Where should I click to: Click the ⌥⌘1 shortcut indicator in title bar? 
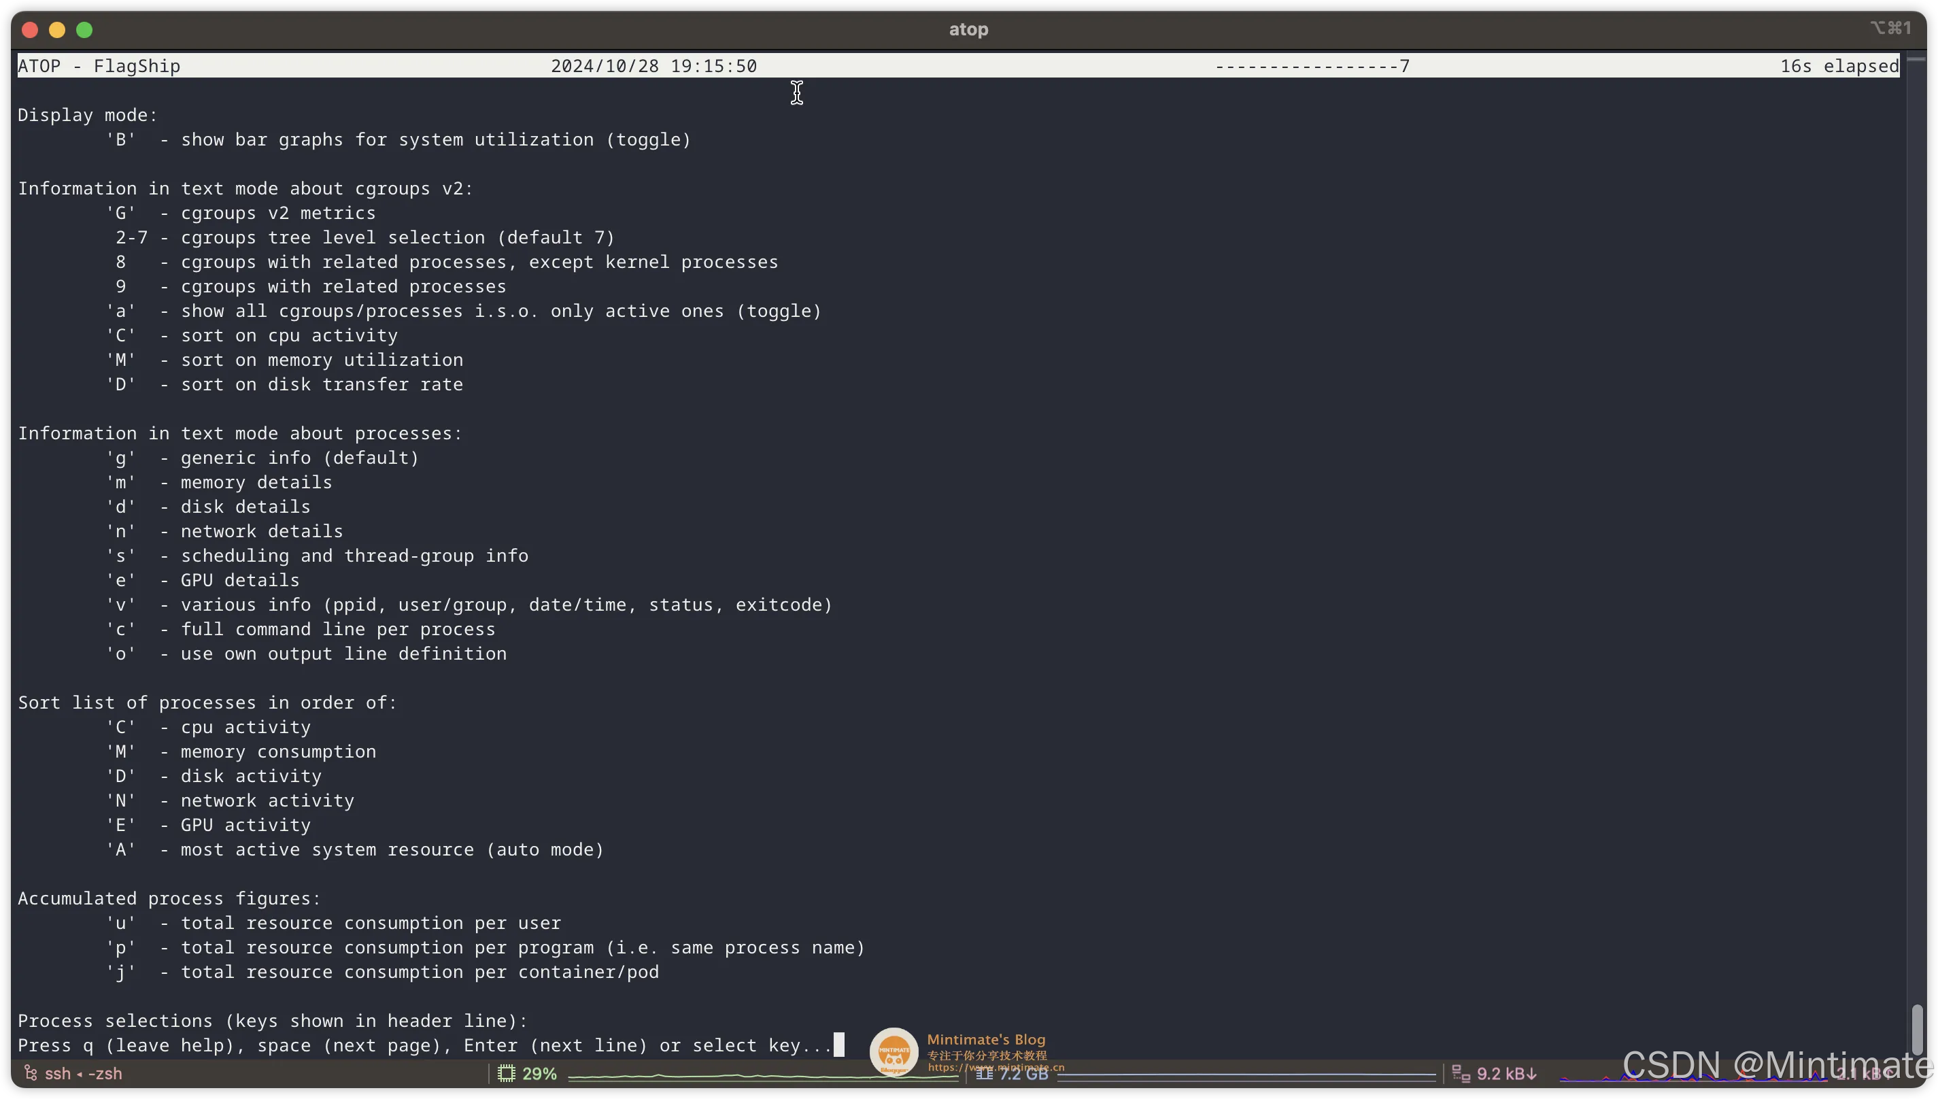point(1890,28)
